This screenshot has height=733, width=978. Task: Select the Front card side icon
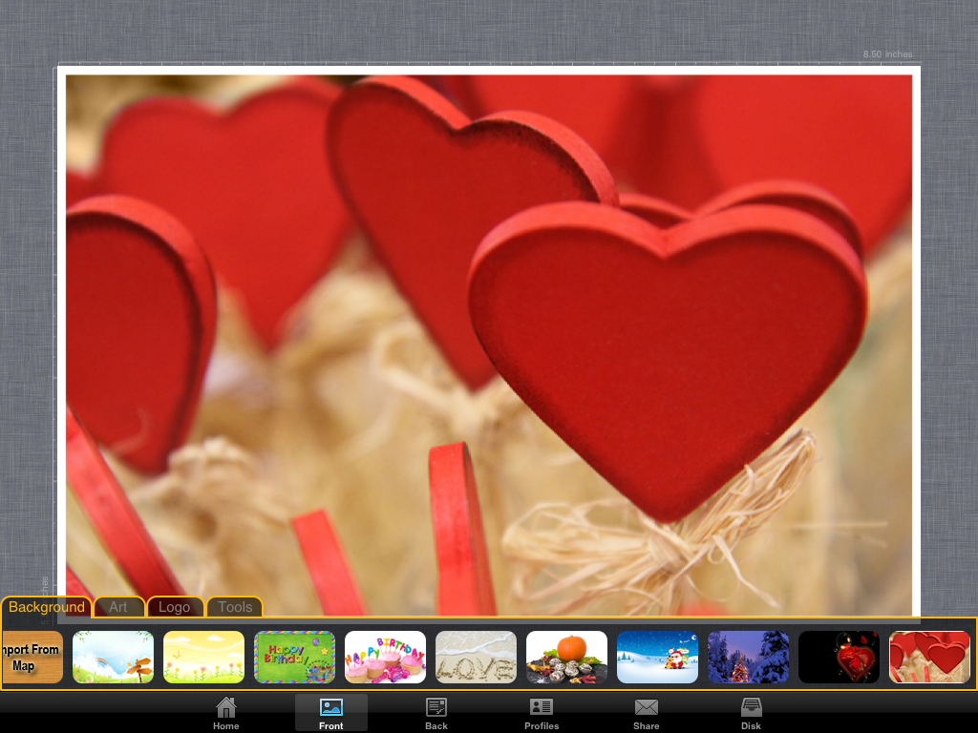[x=330, y=712]
